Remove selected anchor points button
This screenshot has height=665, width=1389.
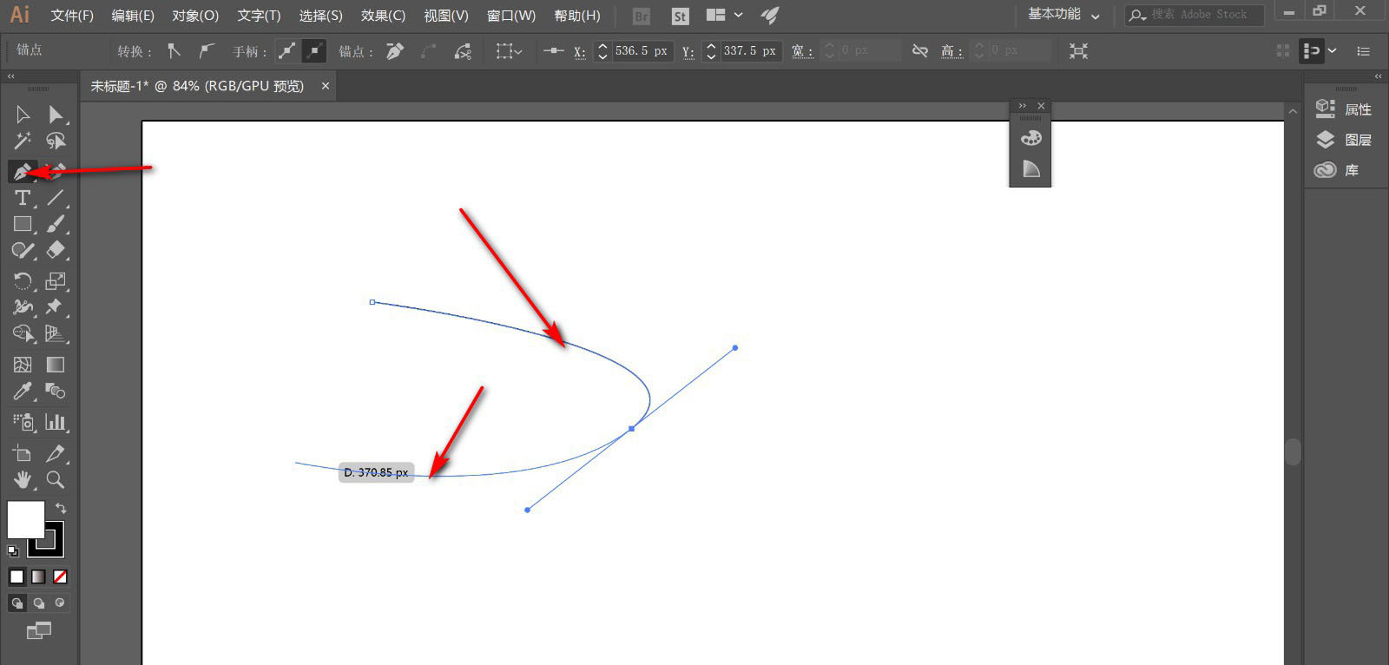coord(395,51)
